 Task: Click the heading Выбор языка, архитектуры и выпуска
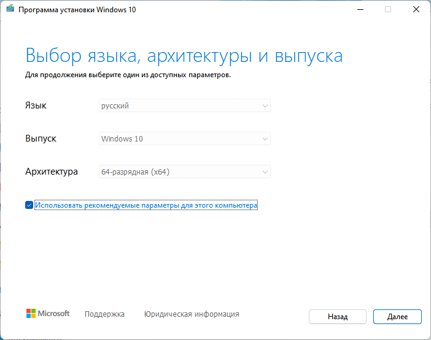click(x=184, y=56)
